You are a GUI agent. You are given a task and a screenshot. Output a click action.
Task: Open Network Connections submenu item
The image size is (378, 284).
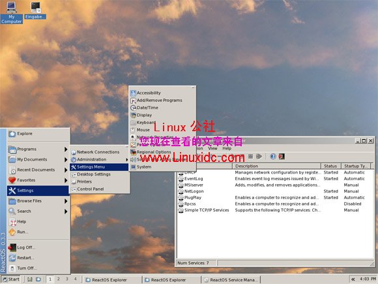(x=99, y=152)
